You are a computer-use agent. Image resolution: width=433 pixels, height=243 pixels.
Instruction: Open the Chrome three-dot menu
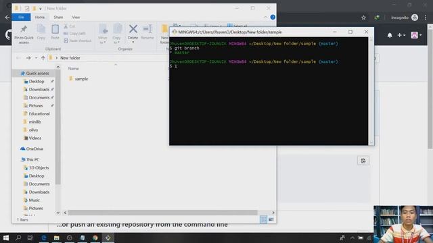tap(426, 18)
